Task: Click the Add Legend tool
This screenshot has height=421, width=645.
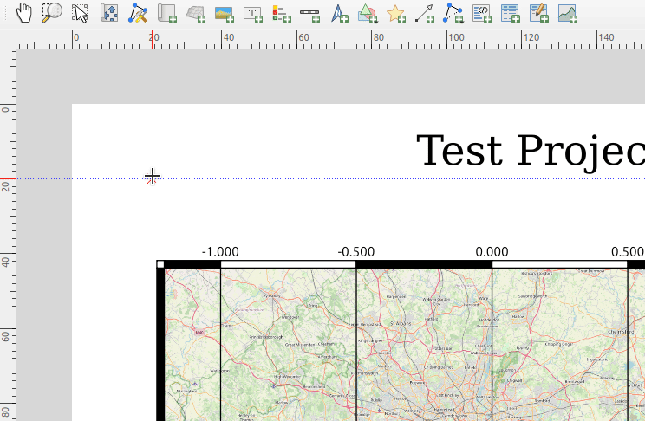Action: point(281,13)
